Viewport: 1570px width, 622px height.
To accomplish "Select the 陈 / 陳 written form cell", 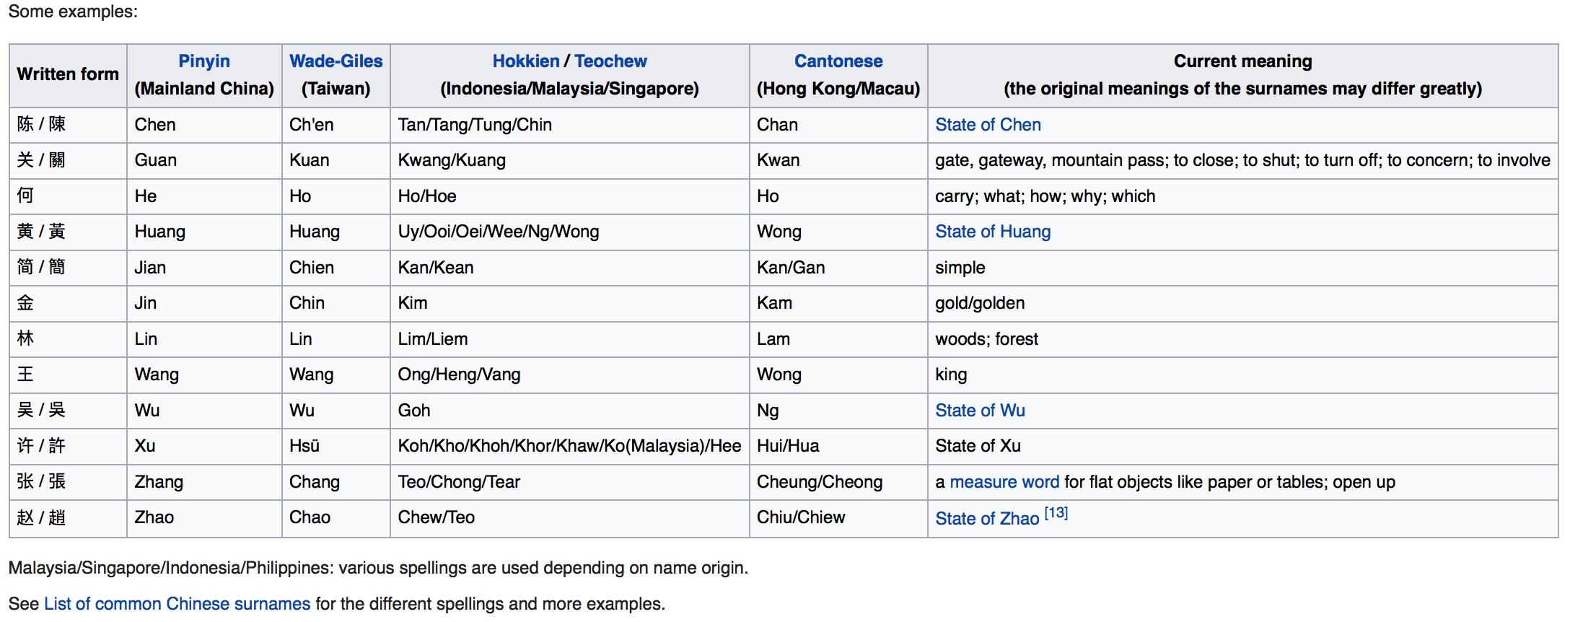I will [42, 125].
